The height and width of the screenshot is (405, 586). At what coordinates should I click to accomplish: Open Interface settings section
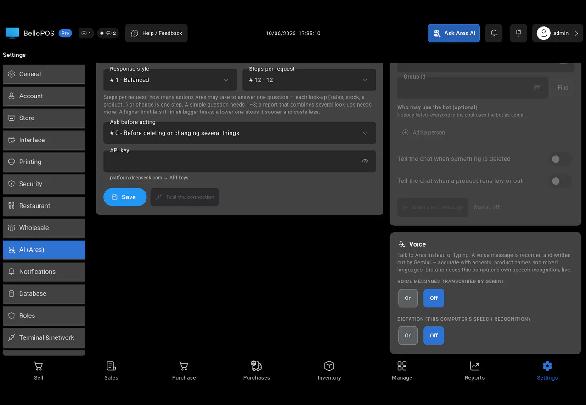point(44,140)
